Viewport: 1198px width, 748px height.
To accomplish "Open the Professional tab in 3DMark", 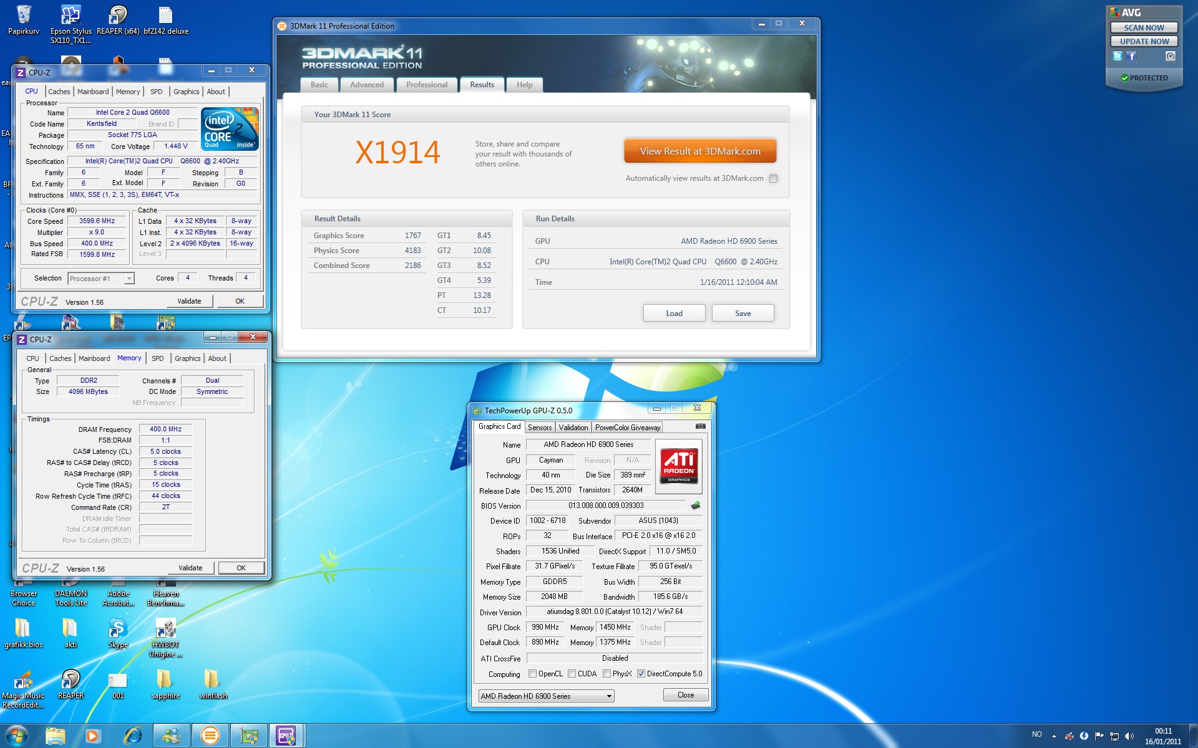I will [x=427, y=85].
